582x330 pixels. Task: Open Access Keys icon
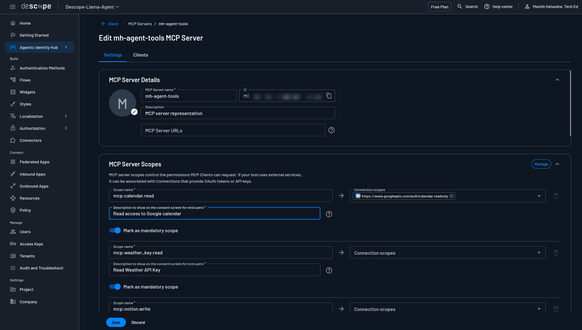coord(13,244)
